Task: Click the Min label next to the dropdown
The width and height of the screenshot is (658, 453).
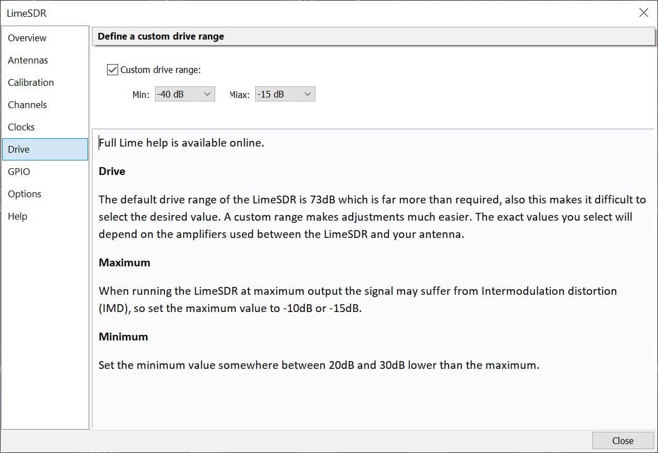Action: [142, 94]
